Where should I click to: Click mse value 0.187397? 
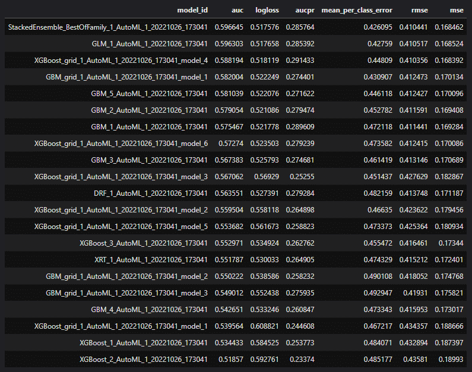tap(449, 343)
